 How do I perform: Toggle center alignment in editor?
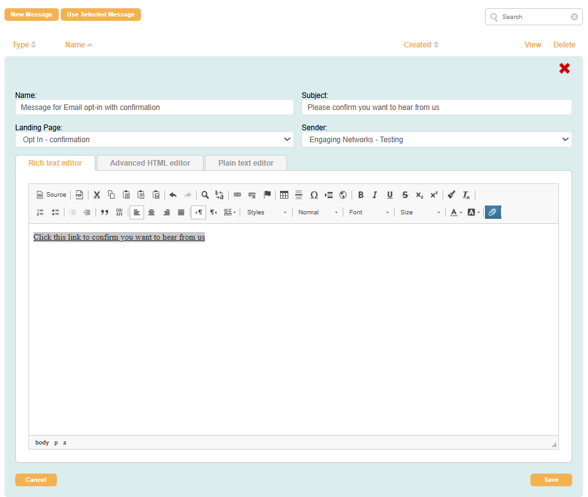click(x=152, y=212)
